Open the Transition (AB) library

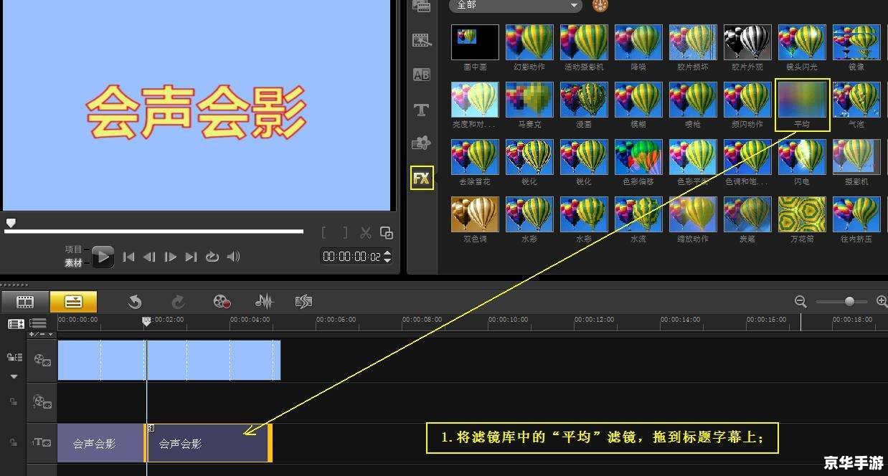coord(422,75)
